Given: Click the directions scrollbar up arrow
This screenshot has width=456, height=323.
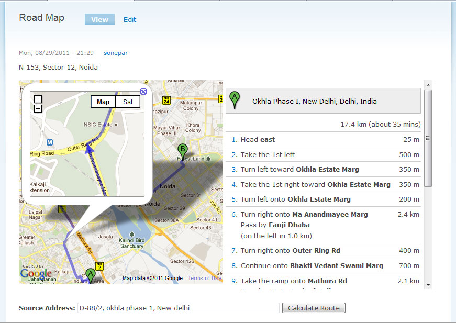Looking at the screenshot, I should (428, 85).
